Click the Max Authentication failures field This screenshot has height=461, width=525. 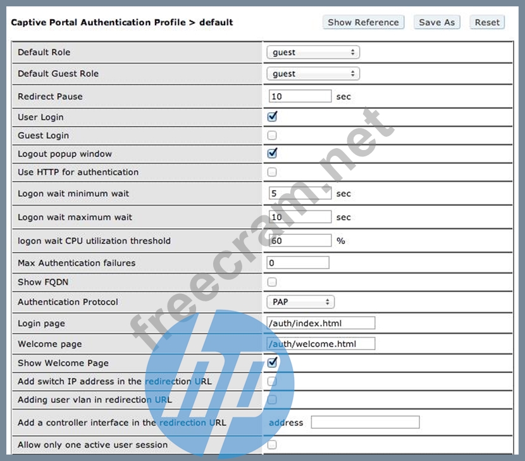pos(298,263)
